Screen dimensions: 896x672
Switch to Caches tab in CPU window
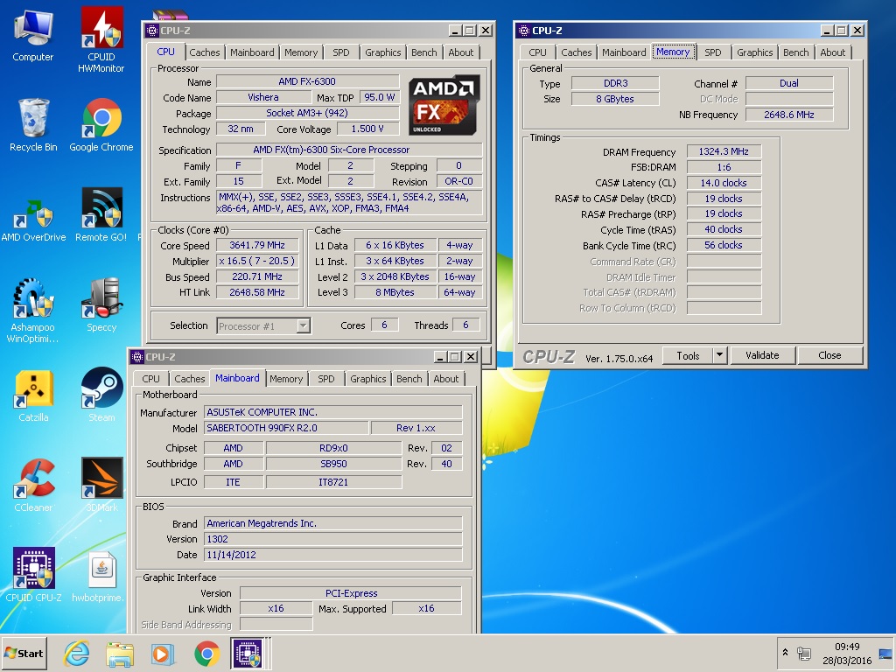(204, 52)
